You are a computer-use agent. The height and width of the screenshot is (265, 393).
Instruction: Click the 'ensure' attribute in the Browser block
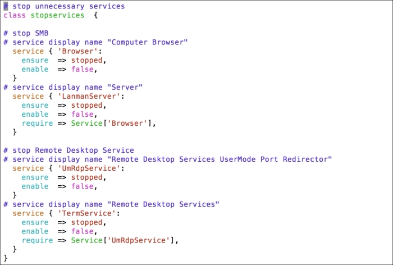(35, 60)
